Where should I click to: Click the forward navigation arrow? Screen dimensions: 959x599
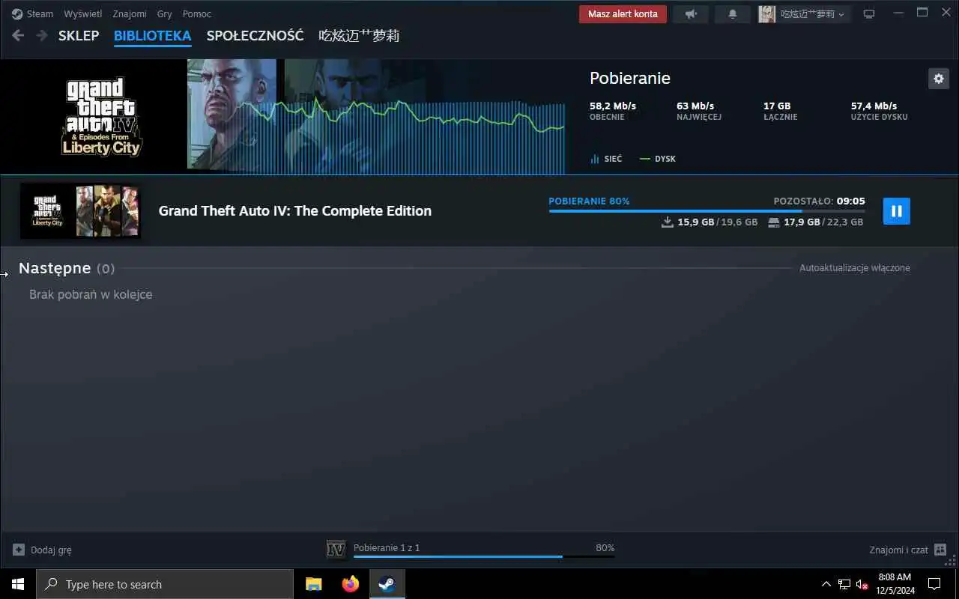point(41,35)
